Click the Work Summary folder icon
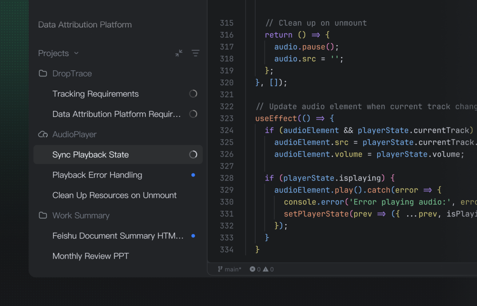The image size is (477, 306). 43,215
